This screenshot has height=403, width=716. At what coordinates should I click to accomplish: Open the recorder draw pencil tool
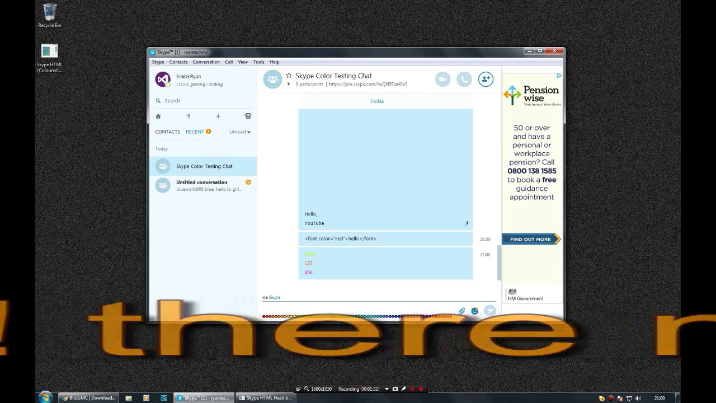click(x=403, y=389)
